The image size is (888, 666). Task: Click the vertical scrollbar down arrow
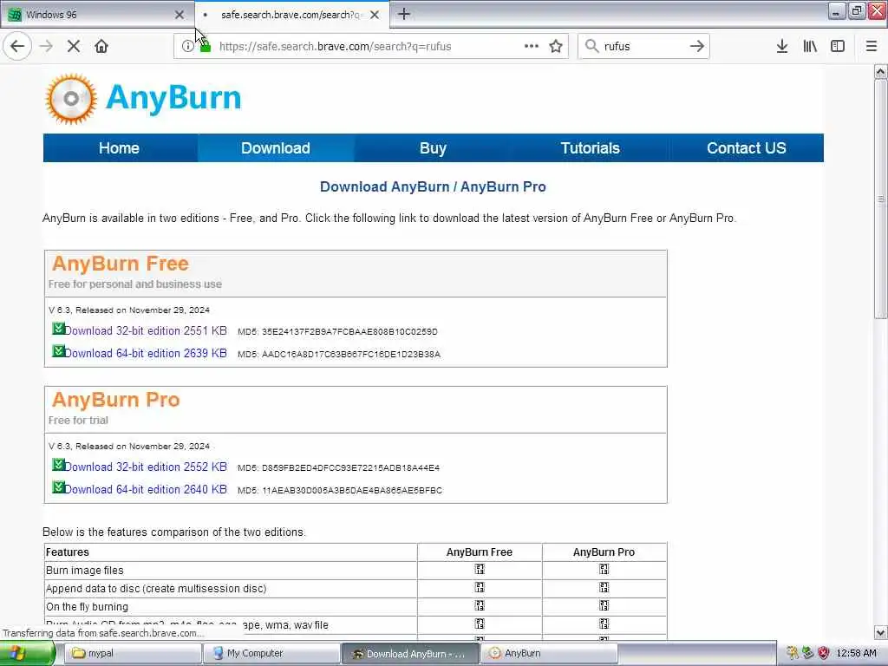pyautogui.click(x=880, y=632)
